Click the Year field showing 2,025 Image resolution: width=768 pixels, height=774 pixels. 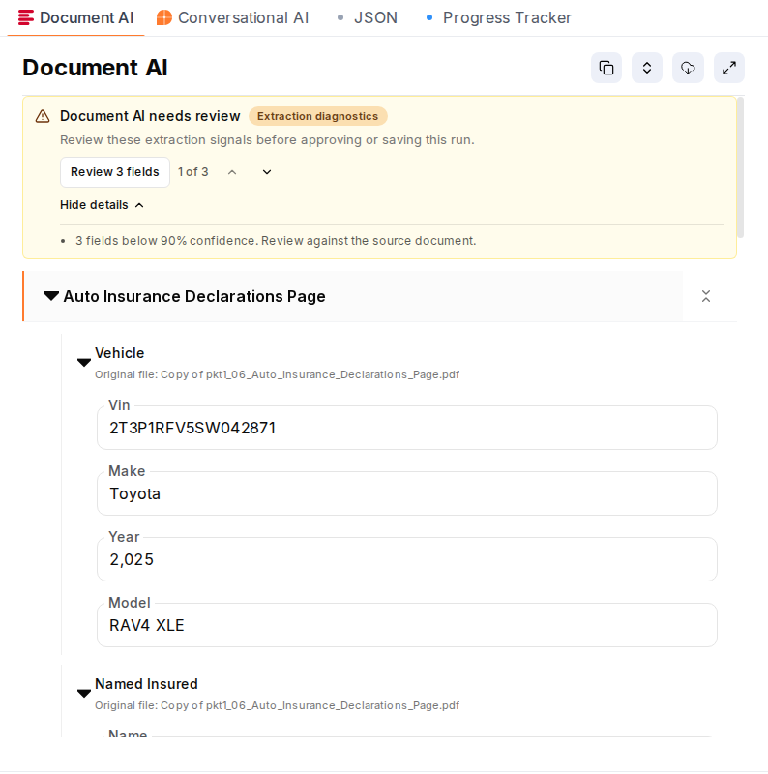click(406, 559)
